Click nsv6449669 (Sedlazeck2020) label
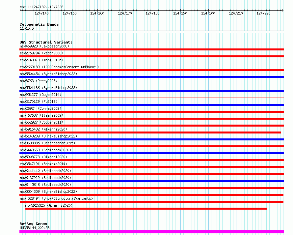Image resolution: width=293 pixels, height=235 pixels. [x=45, y=150]
